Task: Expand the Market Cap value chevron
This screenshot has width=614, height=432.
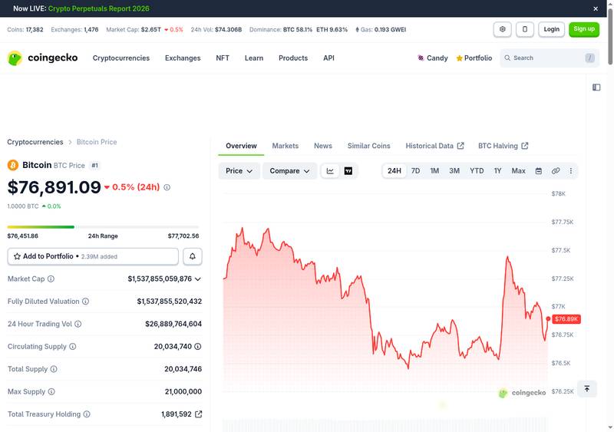Action: pyautogui.click(x=198, y=279)
